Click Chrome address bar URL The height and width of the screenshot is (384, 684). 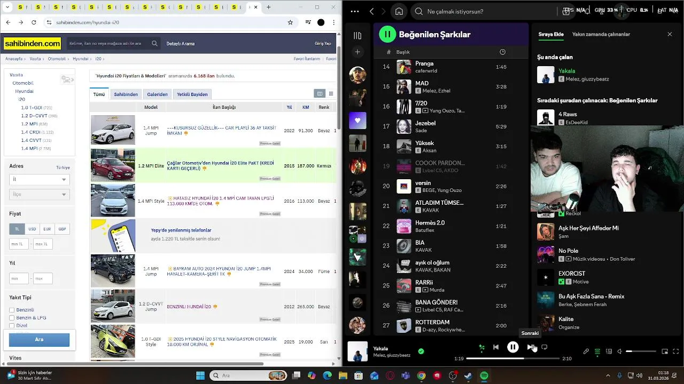click(88, 22)
